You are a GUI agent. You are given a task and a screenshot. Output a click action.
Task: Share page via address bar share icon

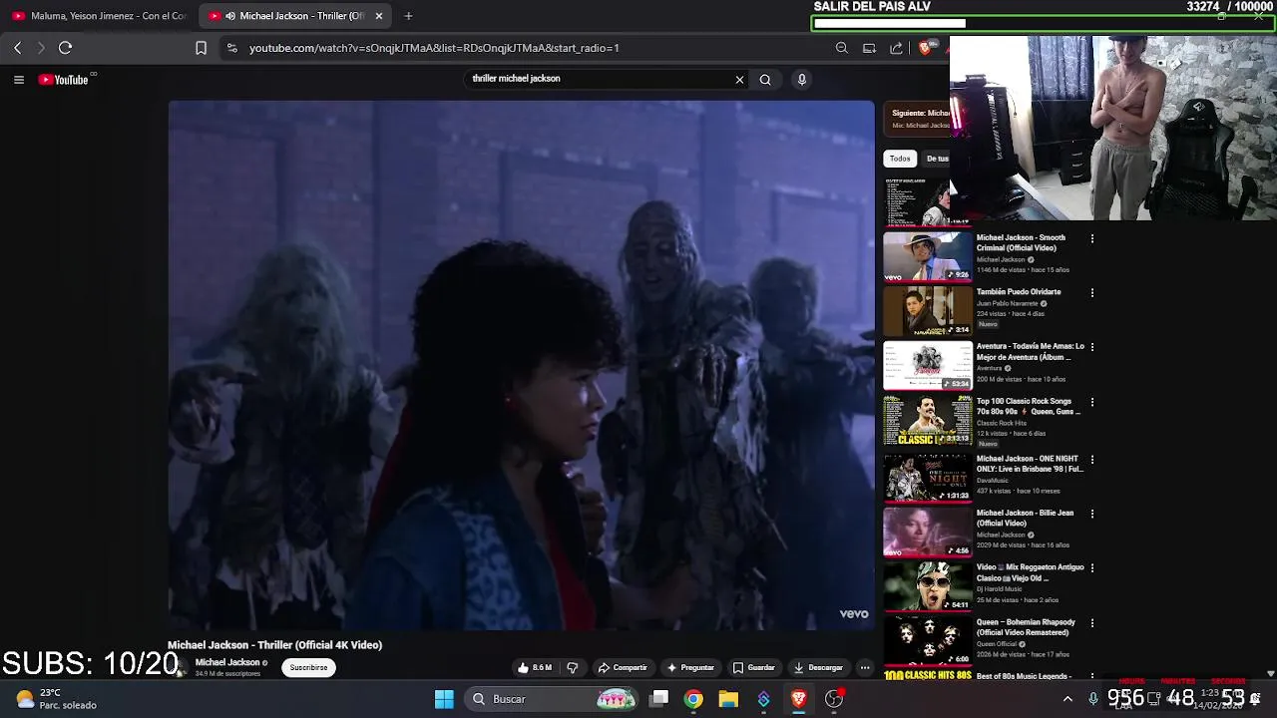tap(896, 48)
